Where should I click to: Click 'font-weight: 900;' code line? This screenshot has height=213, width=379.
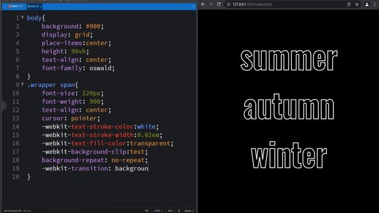point(72,101)
